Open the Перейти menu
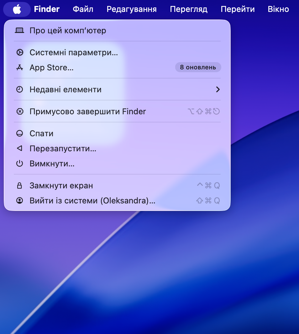The image size is (299, 334). pyautogui.click(x=238, y=9)
